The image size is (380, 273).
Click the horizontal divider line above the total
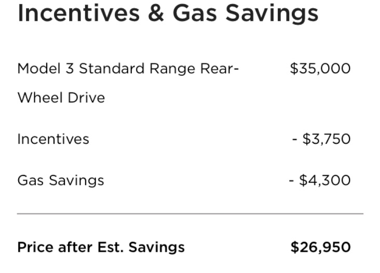tap(190, 213)
